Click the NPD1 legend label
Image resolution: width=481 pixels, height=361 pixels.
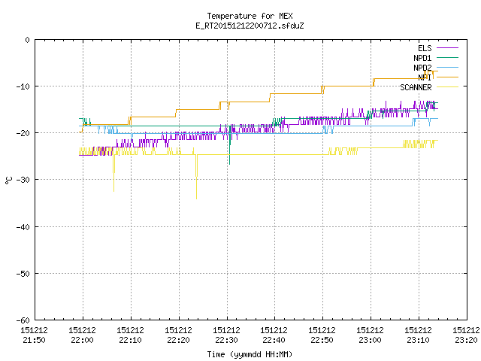point(422,58)
